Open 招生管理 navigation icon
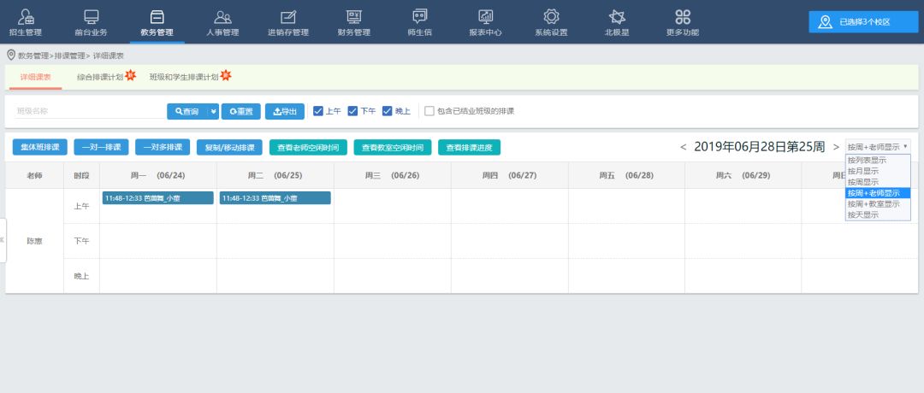This screenshot has width=924, height=393. [x=26, y=17]
